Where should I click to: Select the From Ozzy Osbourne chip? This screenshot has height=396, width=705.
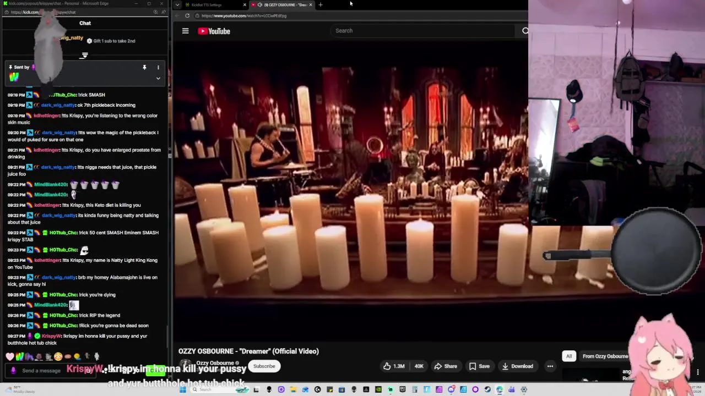pyautogui.click(x=605, y=356)
